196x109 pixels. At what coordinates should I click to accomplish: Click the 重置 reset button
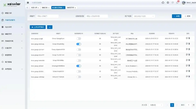(x=187, y=16)
